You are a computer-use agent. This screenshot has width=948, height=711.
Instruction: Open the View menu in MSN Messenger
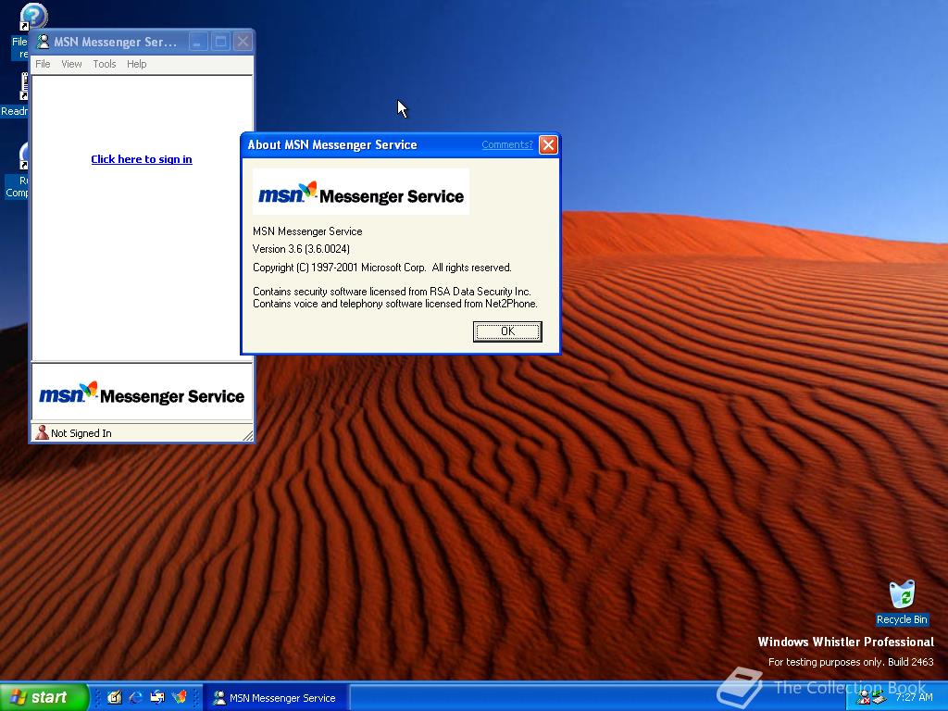tap(71, 64)
